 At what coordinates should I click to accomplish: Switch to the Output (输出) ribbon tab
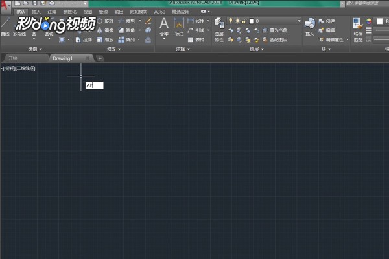119,12
